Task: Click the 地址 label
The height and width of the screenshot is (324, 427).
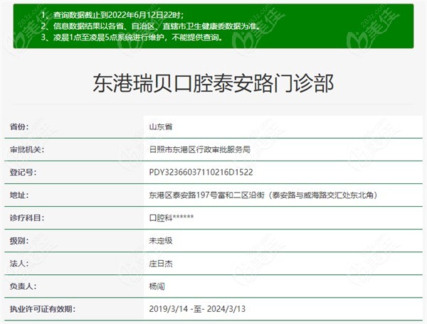Action: (19, 195)
